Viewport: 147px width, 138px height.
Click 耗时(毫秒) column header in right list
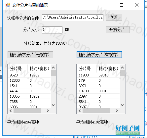tap(108, 69)
